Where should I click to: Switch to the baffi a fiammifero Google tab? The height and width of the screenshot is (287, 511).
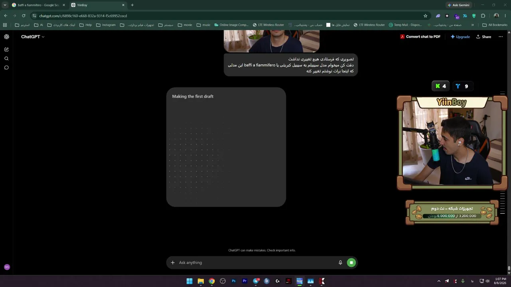(38, 5)
